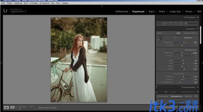Click the Оттенок tint slider
The height and width of the screenshot is (112, 203).
[x=182, y=45]
